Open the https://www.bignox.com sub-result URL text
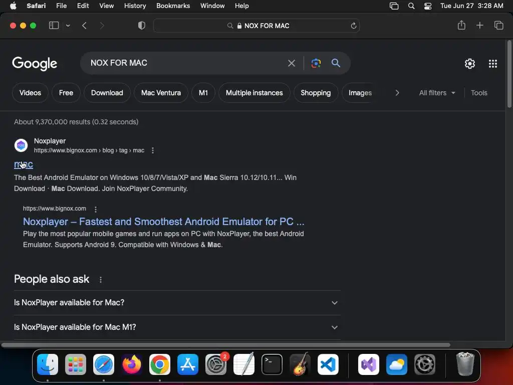This screenshot has width=513, height=385. (54, 209)
